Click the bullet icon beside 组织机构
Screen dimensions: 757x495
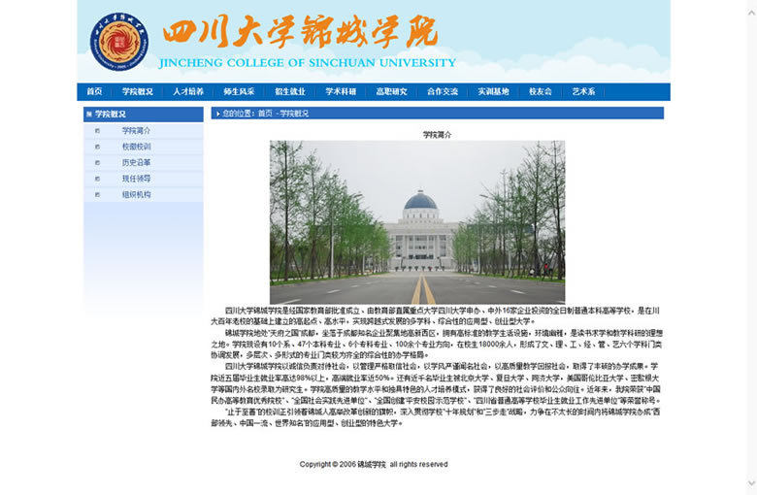pos(97,195)
